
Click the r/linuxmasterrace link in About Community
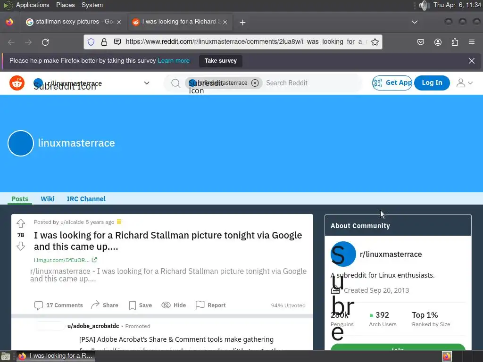tap(391, 254)
